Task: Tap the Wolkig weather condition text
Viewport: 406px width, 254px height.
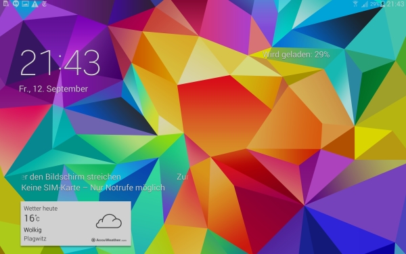Action: click(32, 230)
